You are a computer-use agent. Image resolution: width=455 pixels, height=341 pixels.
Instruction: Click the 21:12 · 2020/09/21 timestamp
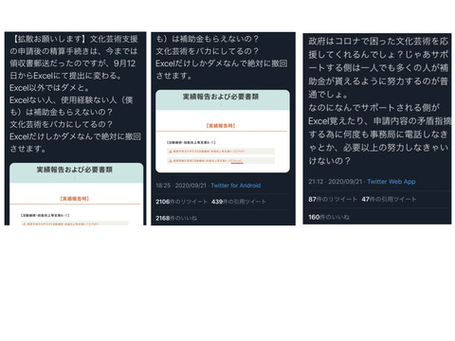click(335, 182)
